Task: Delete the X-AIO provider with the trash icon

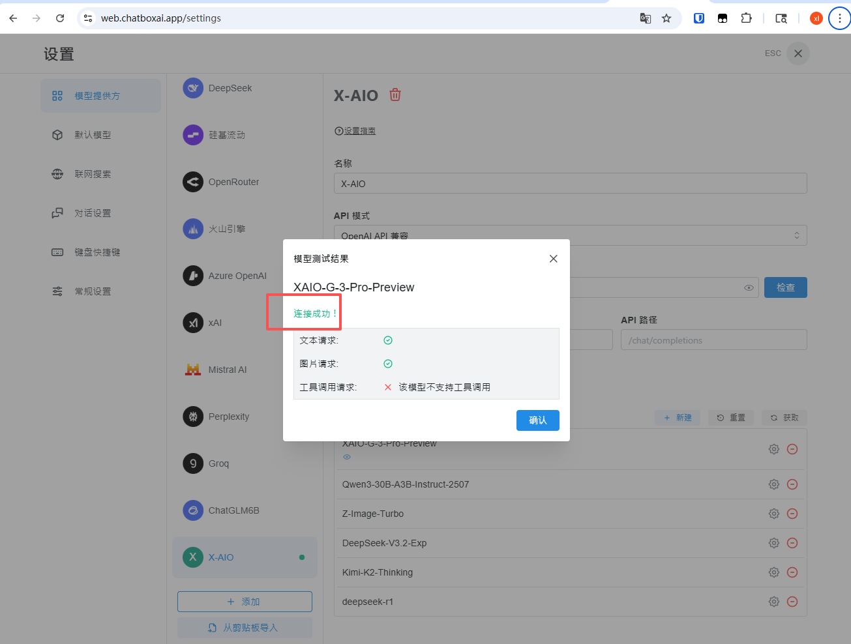Action: [x=395, y=95]
